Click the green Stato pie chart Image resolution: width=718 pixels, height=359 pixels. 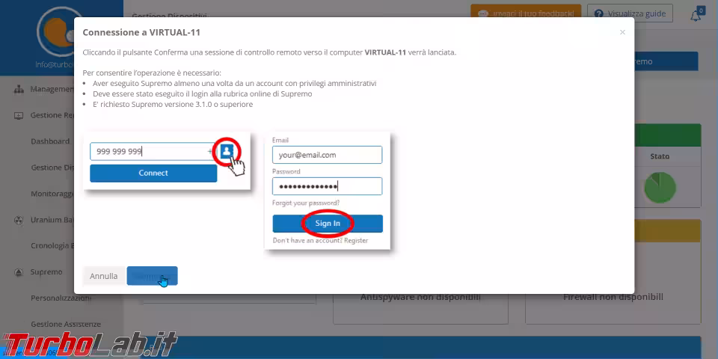click(x=660, y=188)
